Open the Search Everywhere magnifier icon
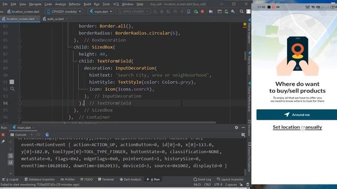 click(x=242, y=12)
